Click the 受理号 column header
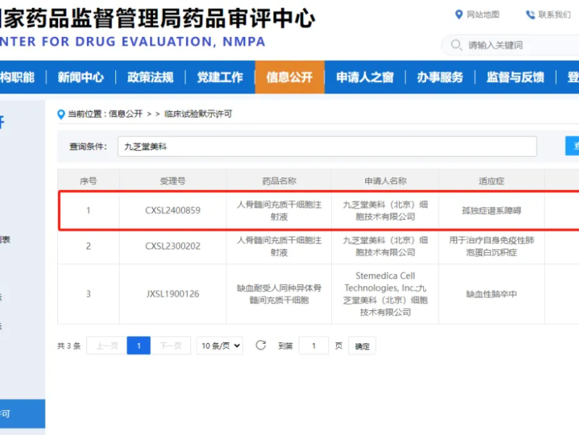 [172, 181]
